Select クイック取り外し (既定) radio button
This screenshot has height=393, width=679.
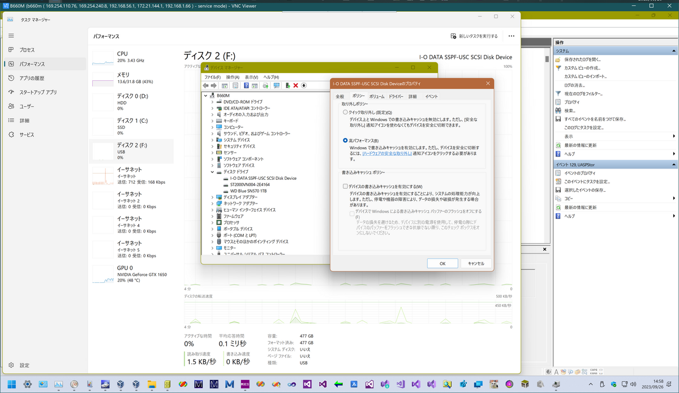346,113
